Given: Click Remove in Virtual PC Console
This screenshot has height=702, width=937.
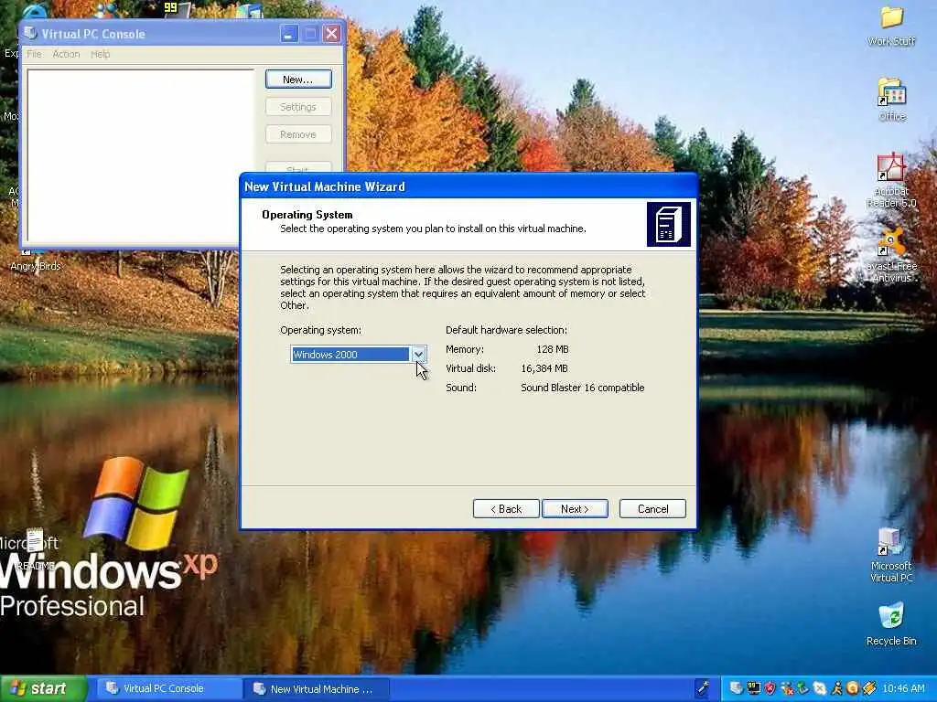Looking at the screenshot, I should click(298, 134).
